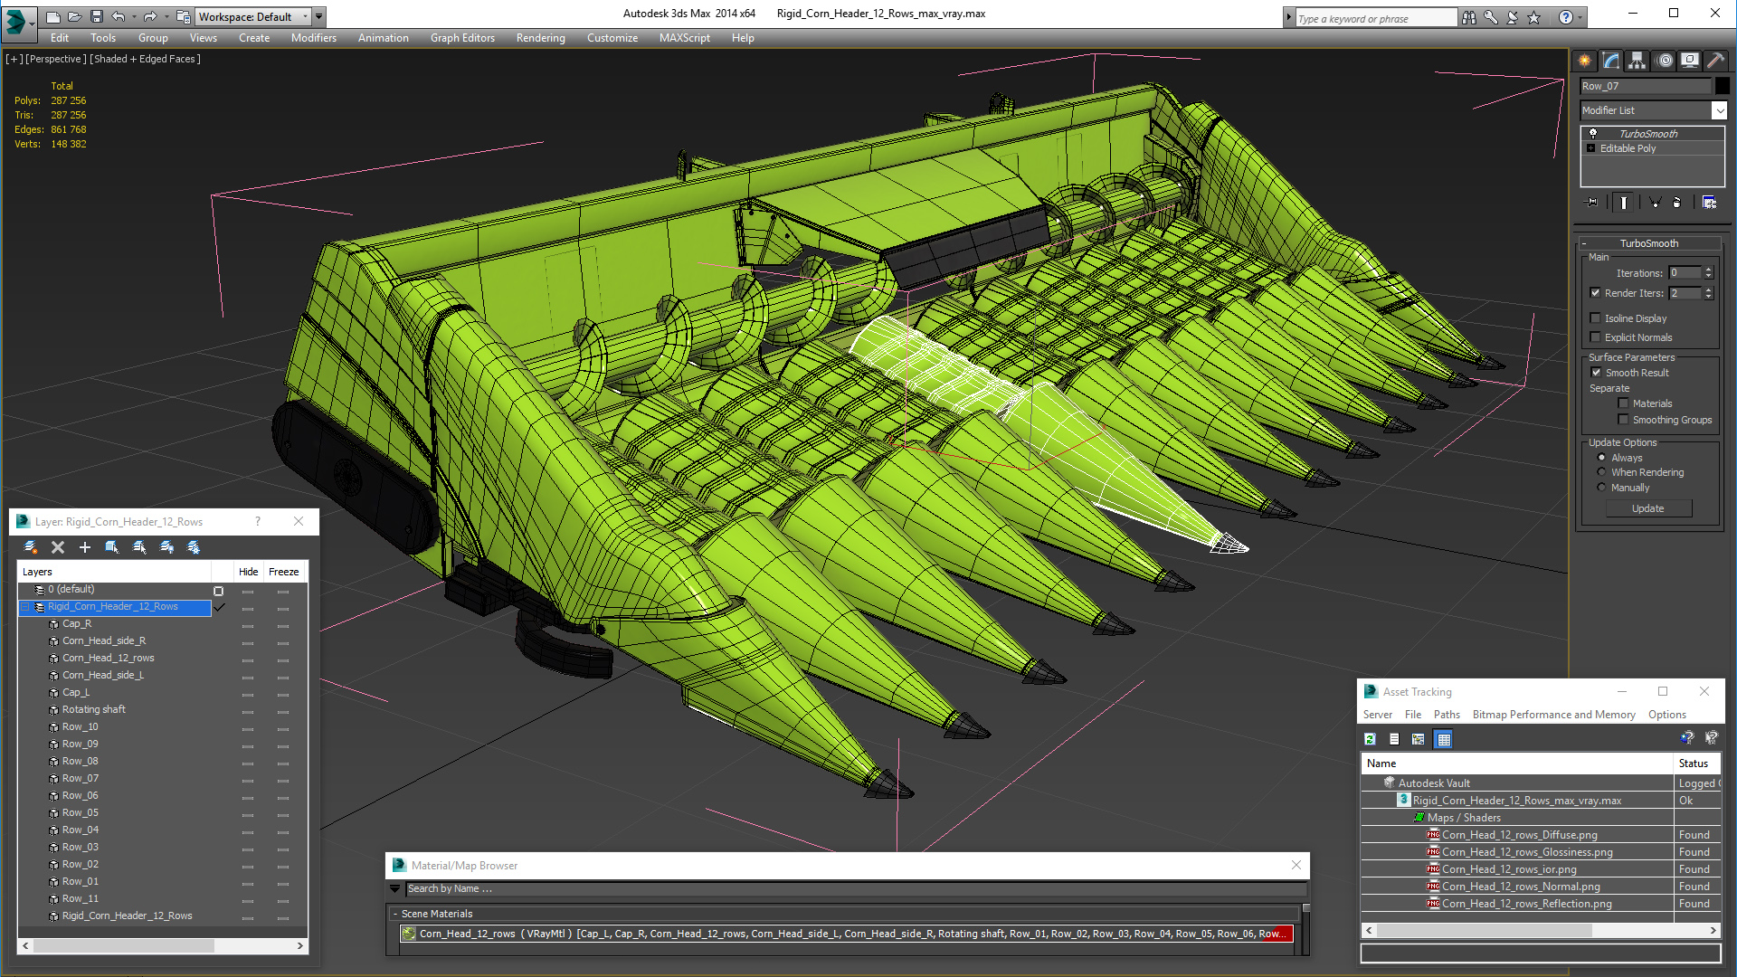Open the Modifier List dropdown

click(1719, 110)
